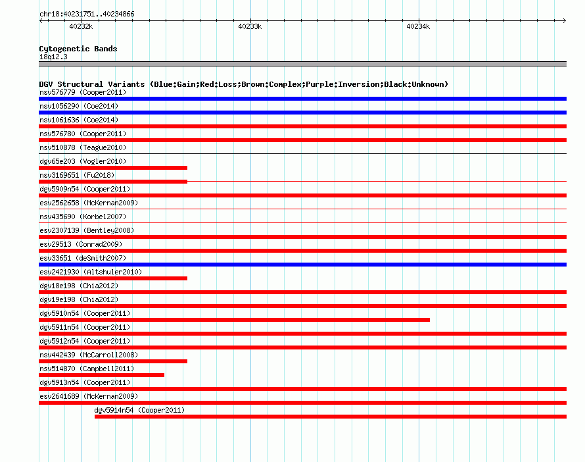Screen dimensions: 585x462
Task: Click the thin black line for nsv510878
Action: pos(302,153)
